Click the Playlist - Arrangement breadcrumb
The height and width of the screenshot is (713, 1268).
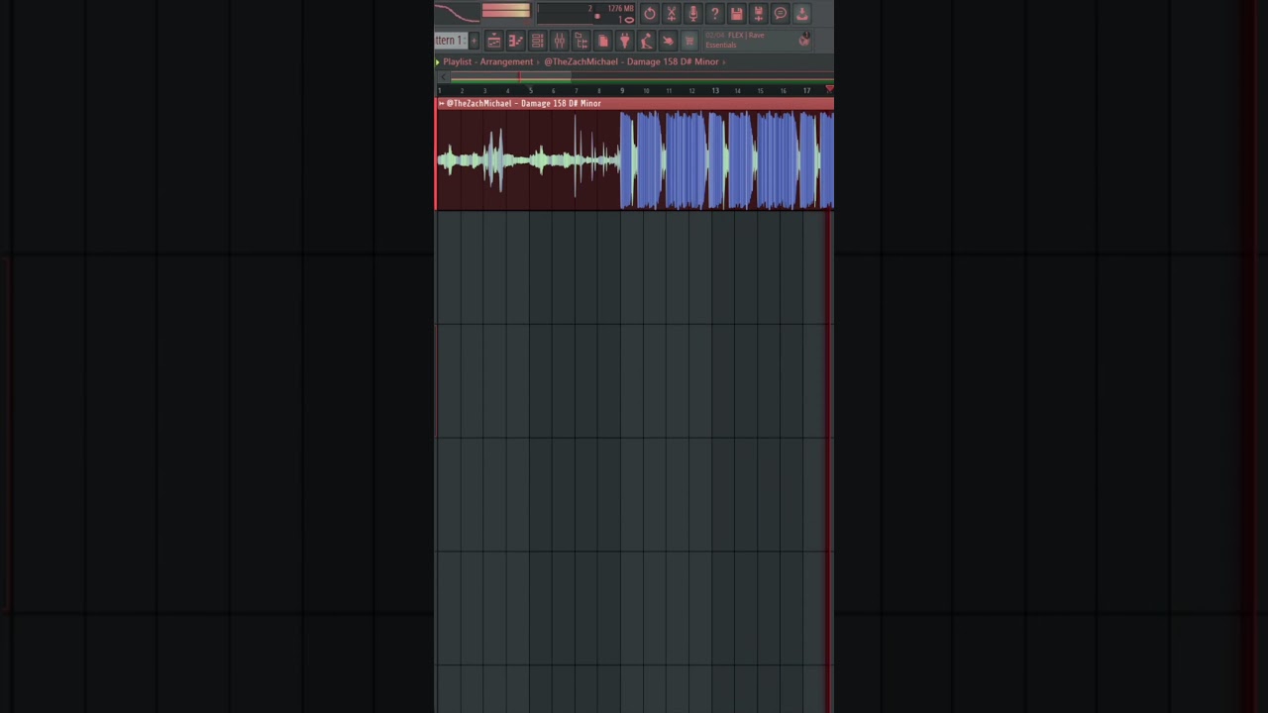coord(488,61)
